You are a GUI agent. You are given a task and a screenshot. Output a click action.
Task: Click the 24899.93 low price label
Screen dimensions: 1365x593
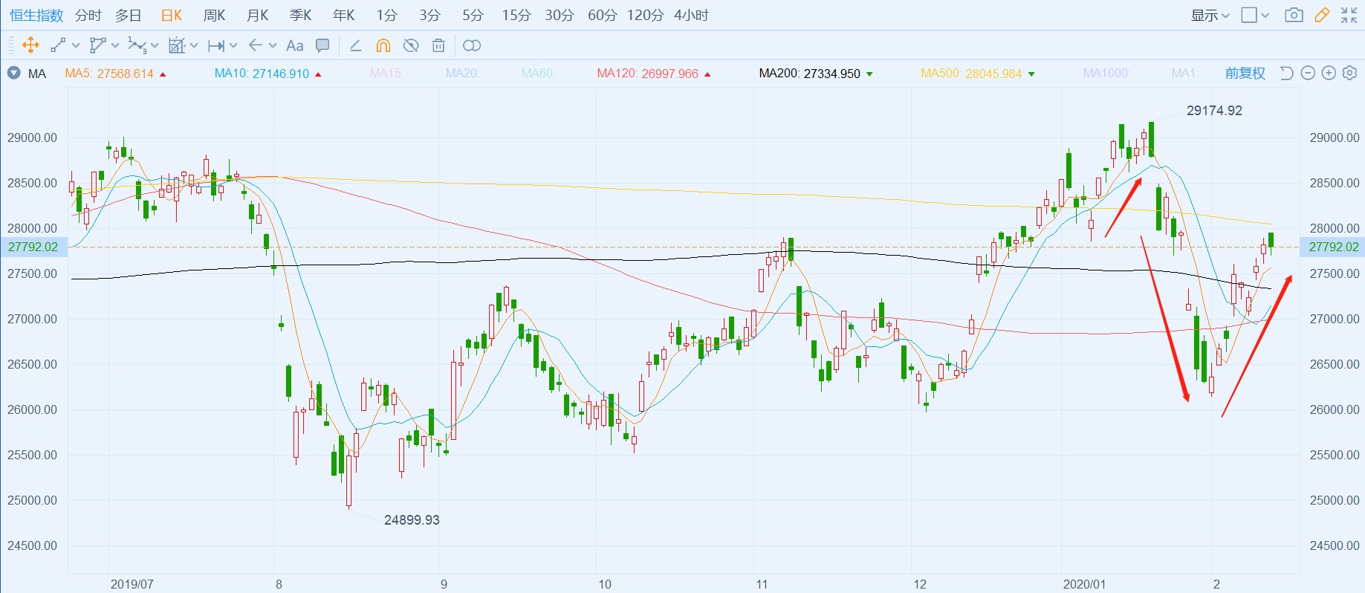[x=412, y=520]
